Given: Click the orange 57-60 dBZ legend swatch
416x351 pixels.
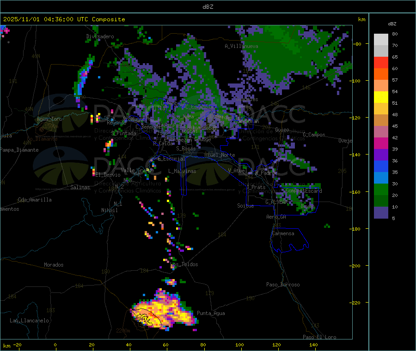Looking at the screenshot, I should (381, 74).
